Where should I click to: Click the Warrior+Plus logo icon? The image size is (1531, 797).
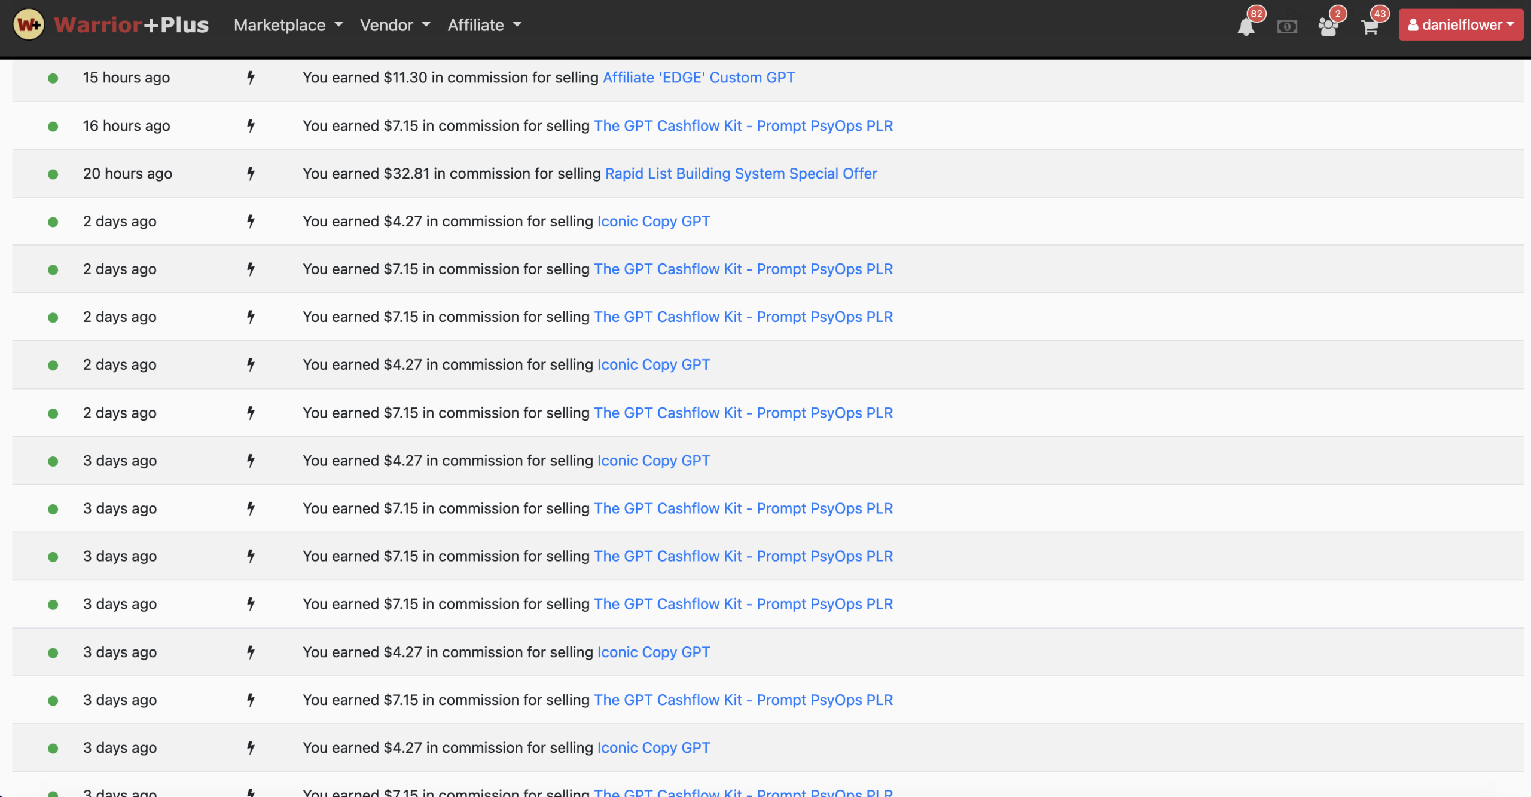point(28,24)
